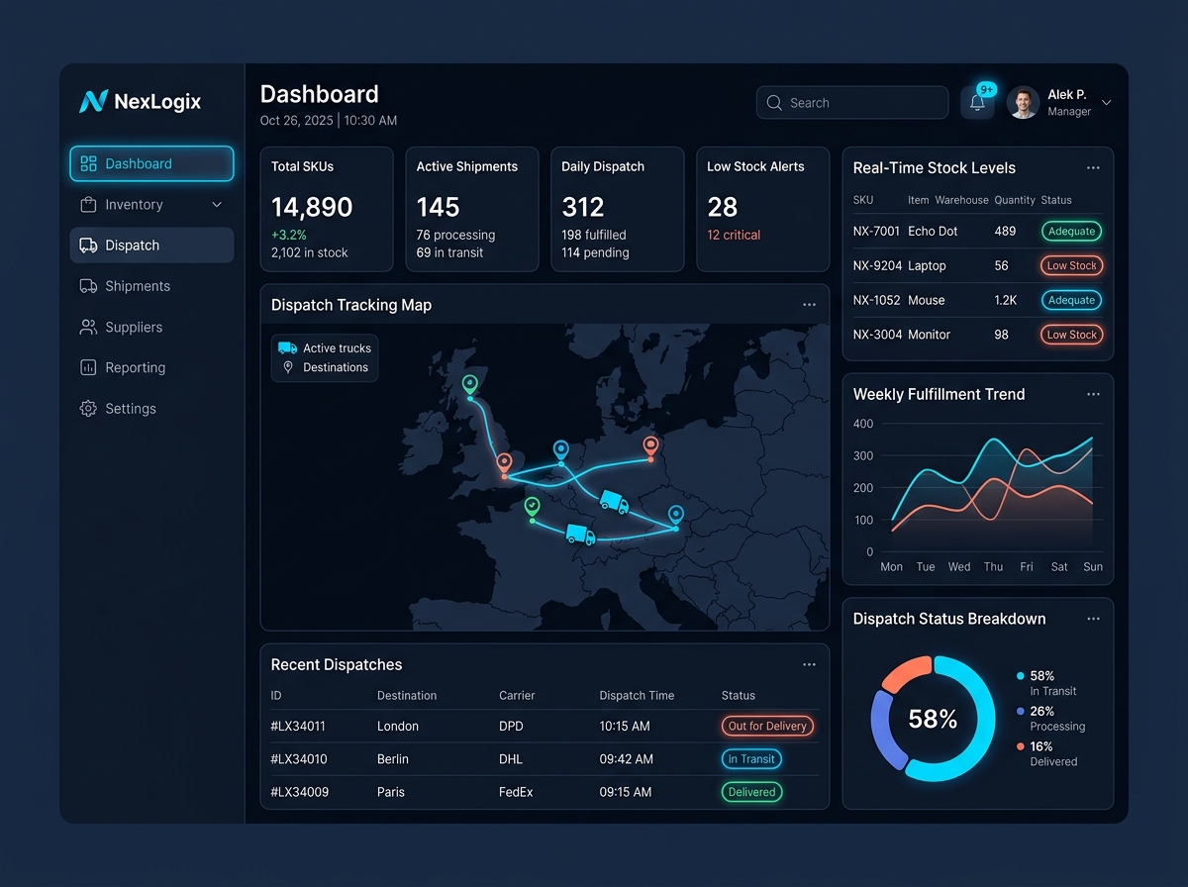Click the Dispatch truck icon in sidebar

88,246
